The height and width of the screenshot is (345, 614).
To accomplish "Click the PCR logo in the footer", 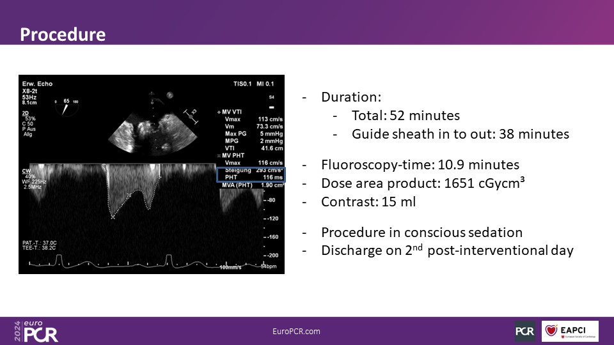I will 525,331.
